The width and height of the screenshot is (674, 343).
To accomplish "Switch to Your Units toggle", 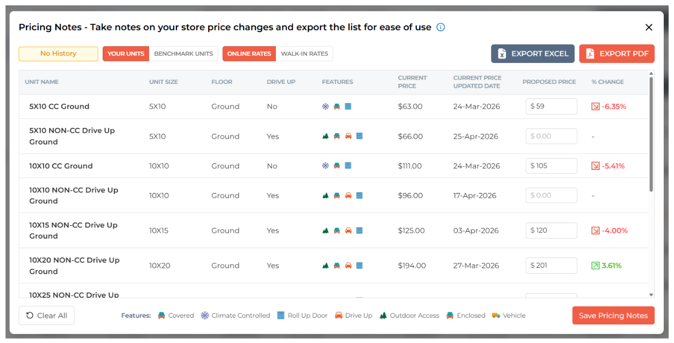I will [x=126, y=54].
